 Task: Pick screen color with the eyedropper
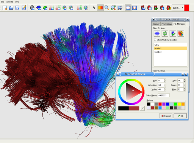[142, 108]
